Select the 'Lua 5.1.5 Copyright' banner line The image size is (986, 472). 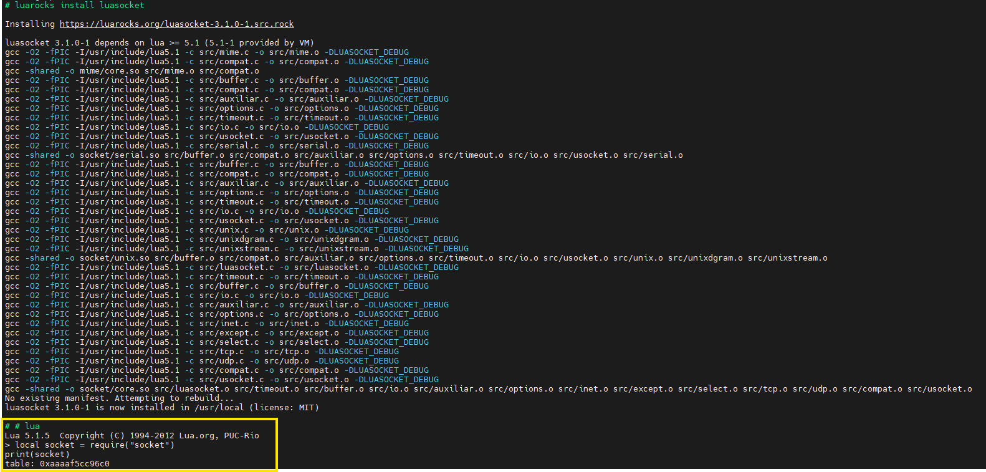click(x=132, y=436)
